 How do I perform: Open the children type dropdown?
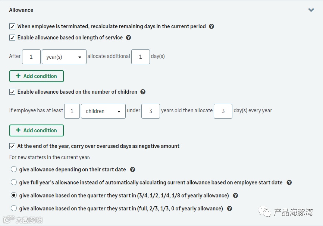[103, 111]
